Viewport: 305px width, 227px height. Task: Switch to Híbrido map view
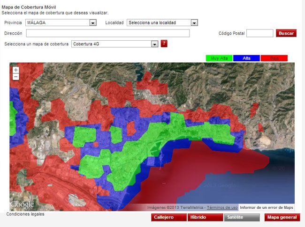point(205,217)
